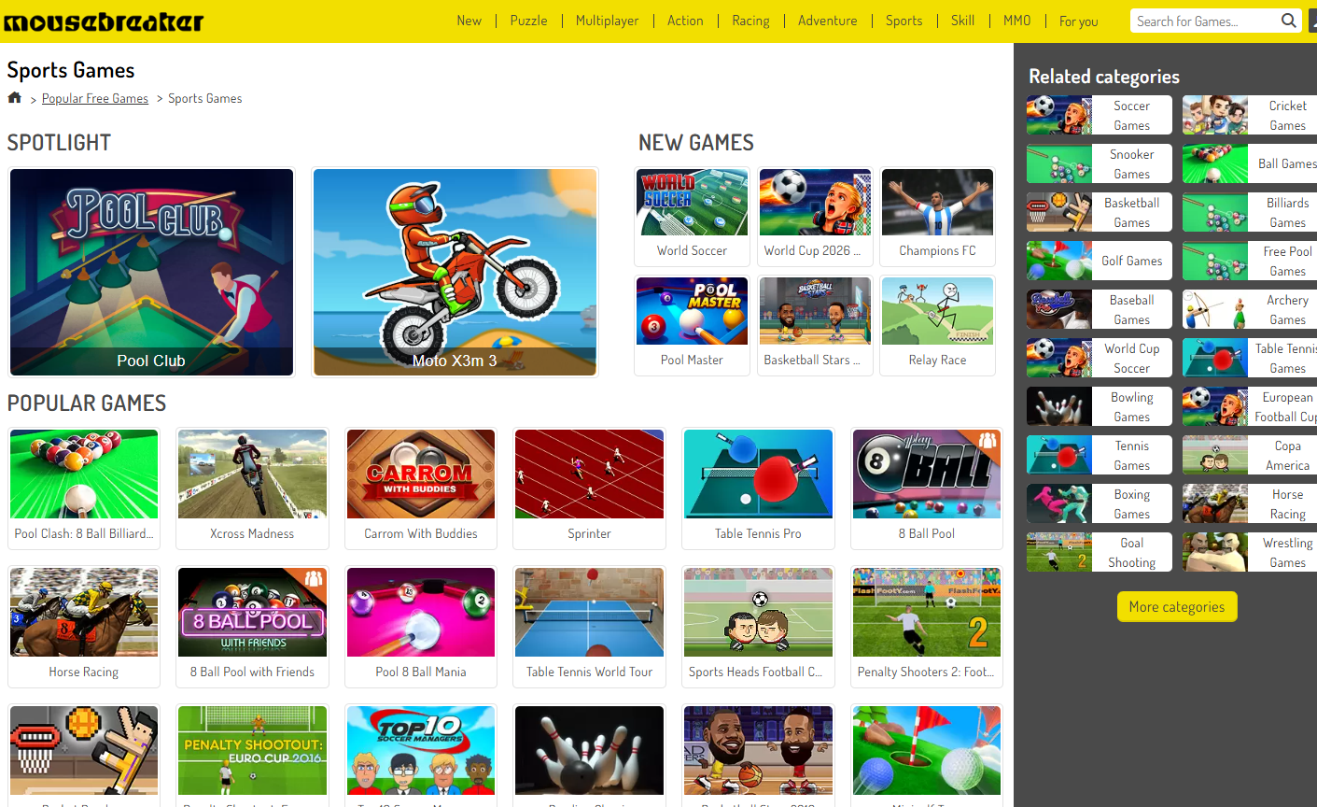1317x807 pixels.
Task: Open the World Cup Soccer category icon
Action: click(x=1059, y=359)
